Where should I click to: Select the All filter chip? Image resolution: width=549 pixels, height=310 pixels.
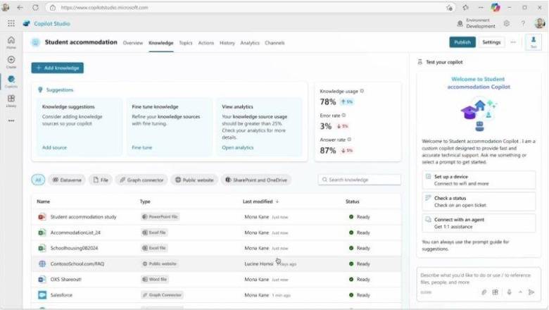click(x=38, y=180)
